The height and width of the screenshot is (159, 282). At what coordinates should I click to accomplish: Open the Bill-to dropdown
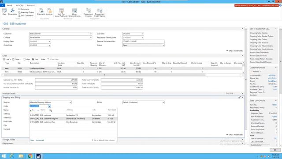tap(163, 102)
